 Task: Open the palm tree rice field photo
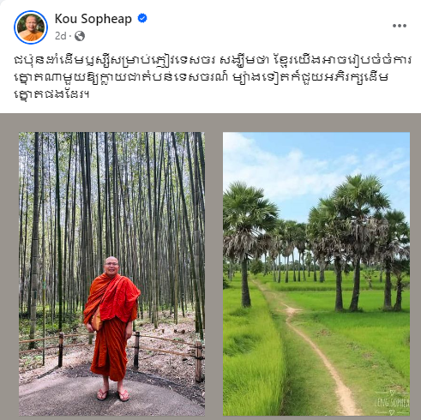point(316,273)
